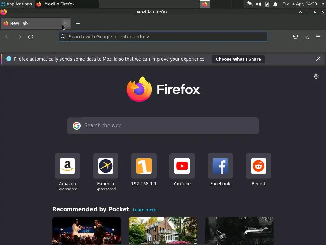Image resolution: width=326 pixels, height=245 pixels.
Task: Open Pocket story with dancing couple
Action: (87, 231)
